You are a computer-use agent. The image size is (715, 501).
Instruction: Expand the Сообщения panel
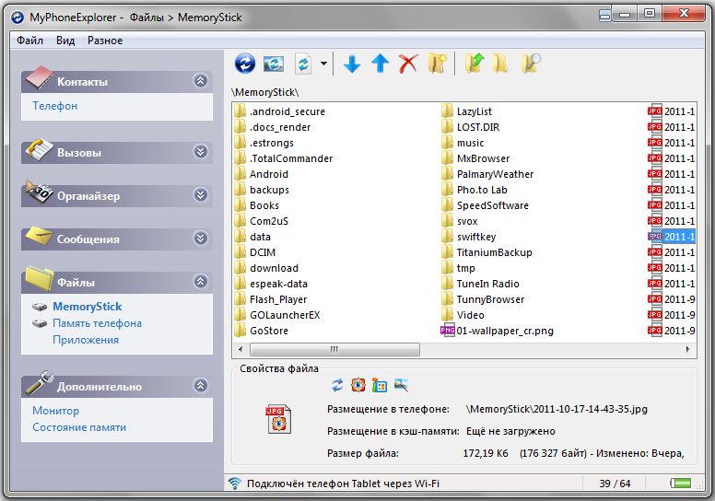(x=200, y=238)
